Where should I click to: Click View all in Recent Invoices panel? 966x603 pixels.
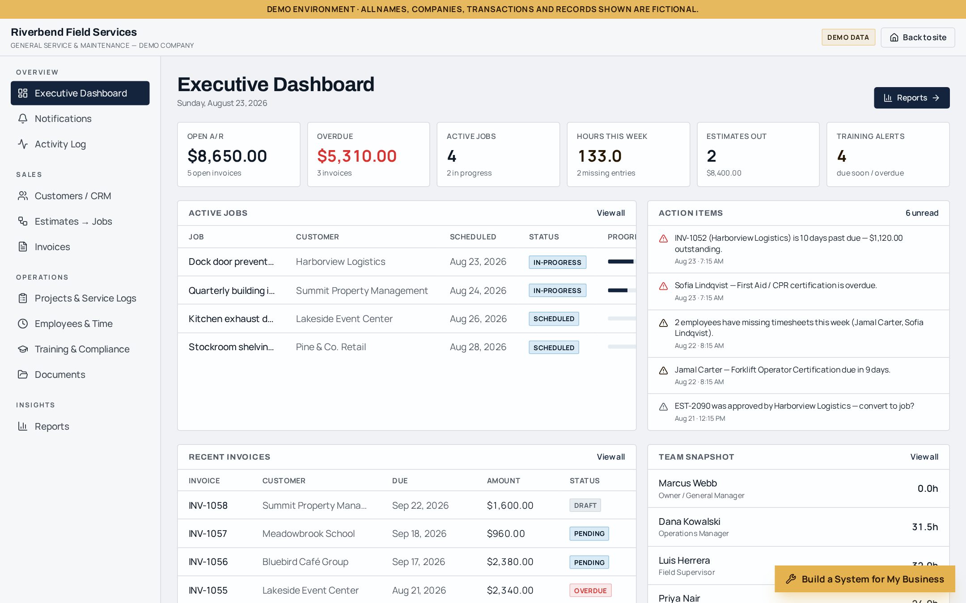coord(610,457)
